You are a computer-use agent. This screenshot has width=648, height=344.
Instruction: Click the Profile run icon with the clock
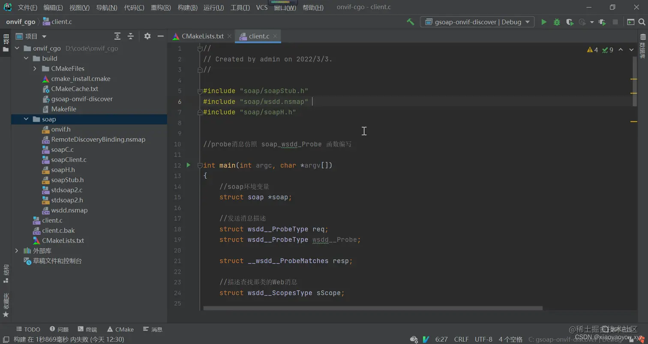point(582,22)
